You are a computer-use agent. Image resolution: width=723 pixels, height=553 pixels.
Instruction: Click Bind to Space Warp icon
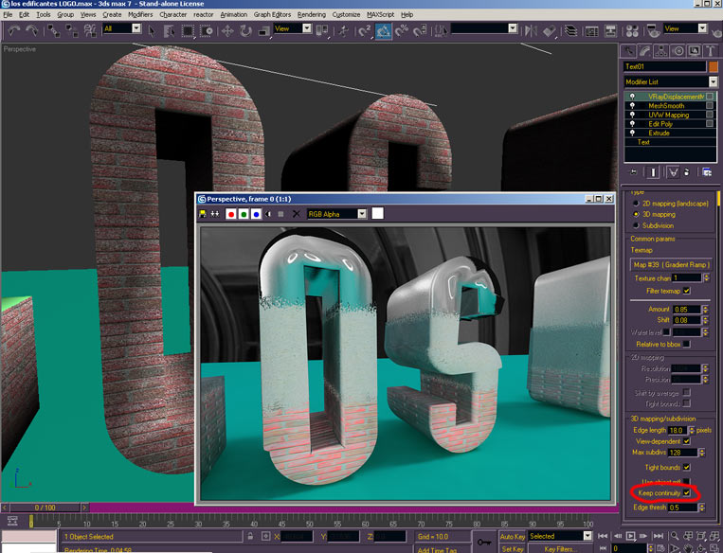click(89, 31)
